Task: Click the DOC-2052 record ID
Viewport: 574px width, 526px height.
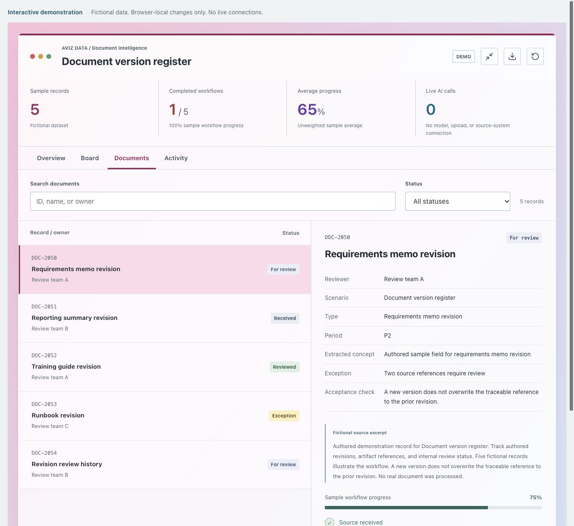Action: click(44, 355)
